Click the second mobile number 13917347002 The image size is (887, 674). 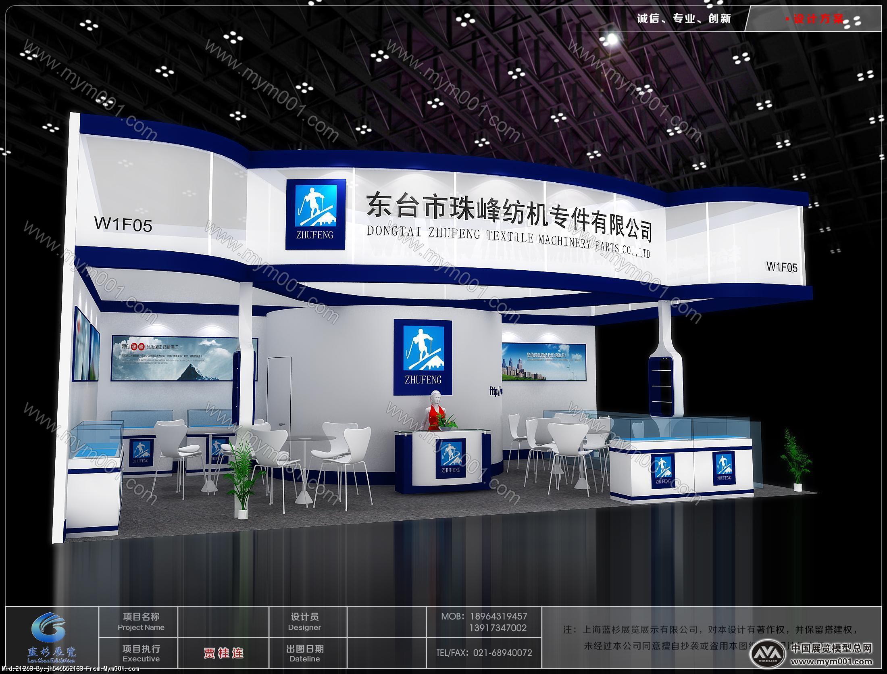498,628
